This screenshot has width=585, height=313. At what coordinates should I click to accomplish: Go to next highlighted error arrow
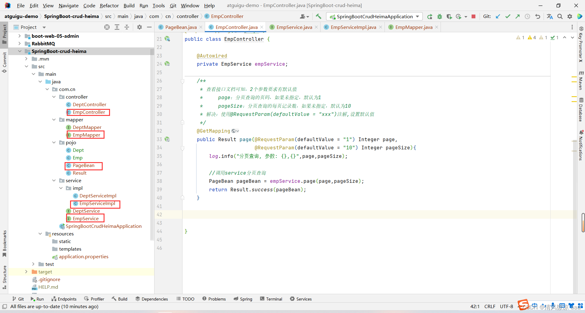pyautogui.click(x=572, y=37)
